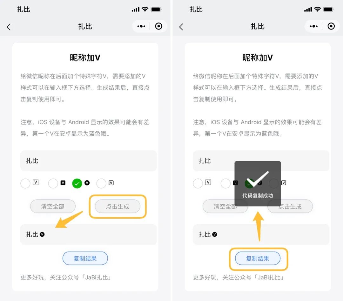Viewport: 343px width, 301px height.
Task: Tap the back arrow in left screen
Action: coord(9,27)
